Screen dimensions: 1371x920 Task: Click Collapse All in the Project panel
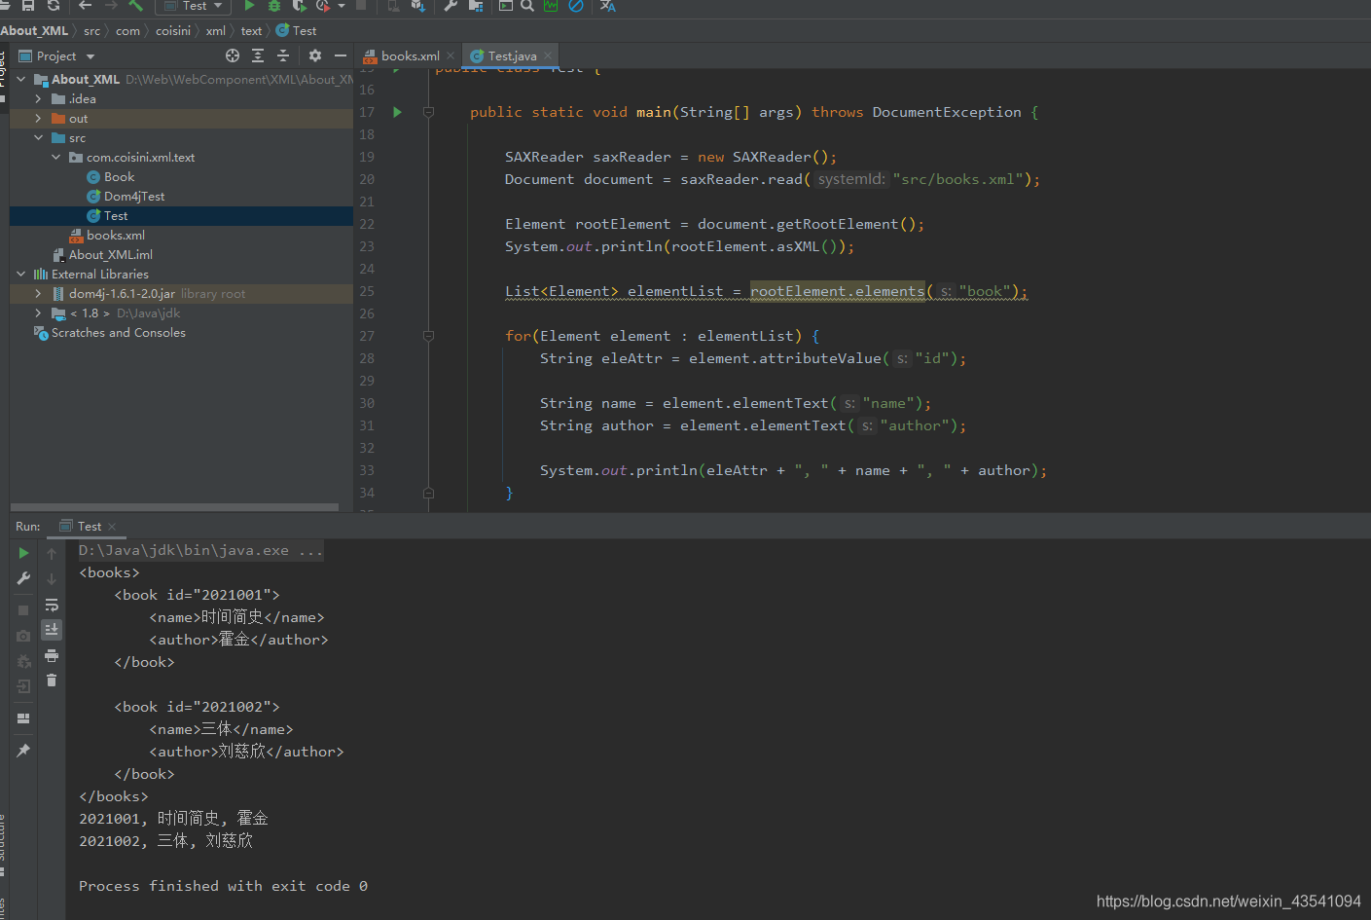(x=283, y=55)
